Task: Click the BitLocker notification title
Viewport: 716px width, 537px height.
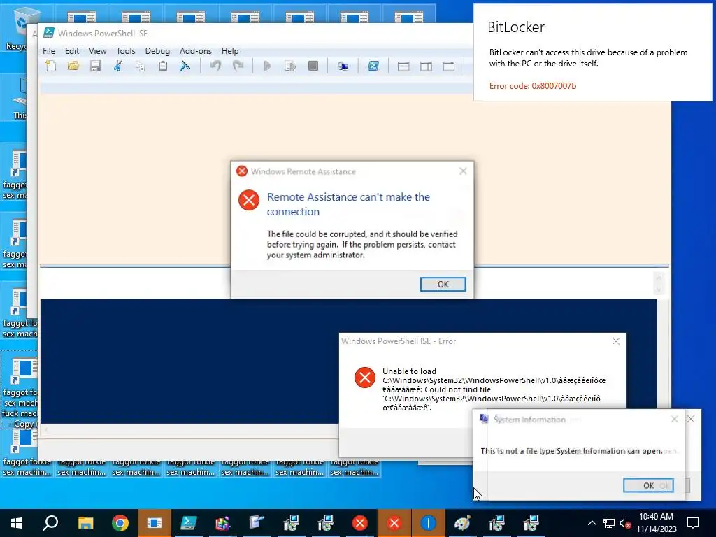Action: click(516, 27)
